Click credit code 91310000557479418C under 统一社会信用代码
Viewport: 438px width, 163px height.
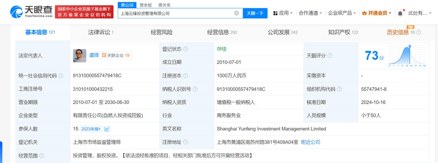click(x=97, y=76)
